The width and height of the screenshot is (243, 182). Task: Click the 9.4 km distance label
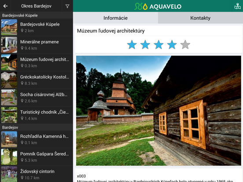[x=31, y=48]
